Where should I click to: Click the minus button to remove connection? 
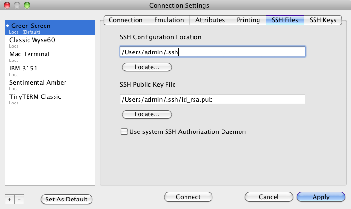tap(19, 199)
